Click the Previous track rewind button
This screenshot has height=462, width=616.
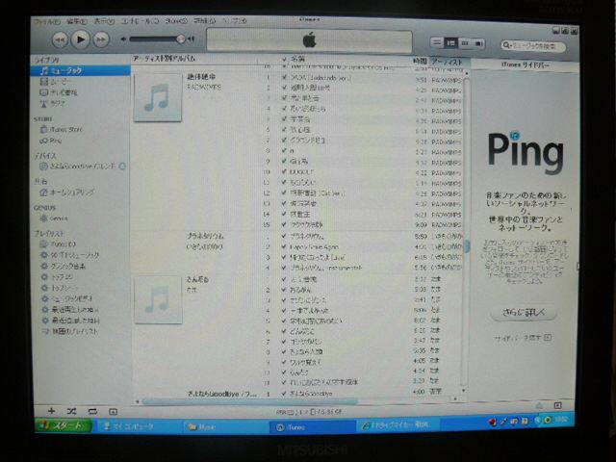60,39
